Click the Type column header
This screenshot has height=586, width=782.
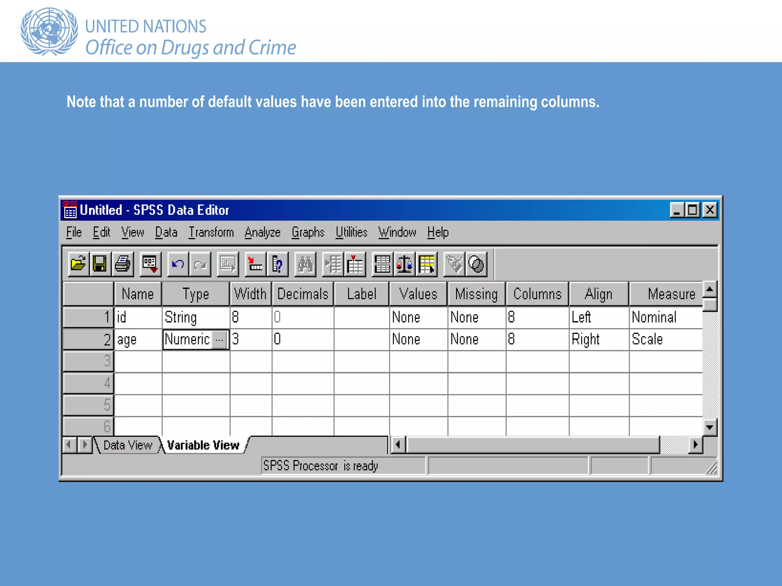[x=196, y=294]
